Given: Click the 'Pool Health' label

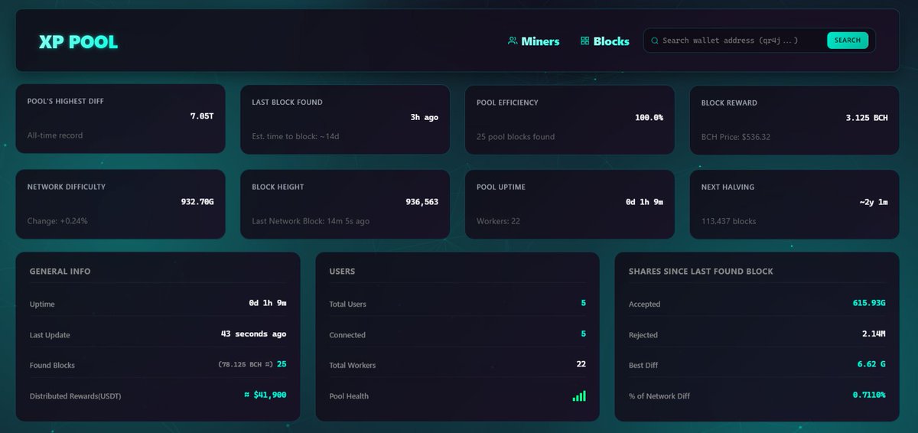Looking at the screenshot, I should tap(349, 396).
